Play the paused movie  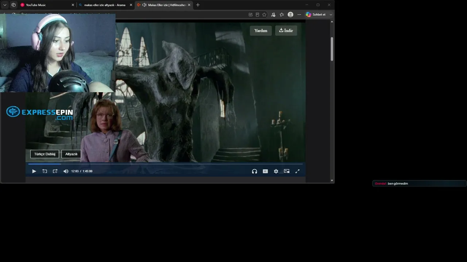tap(34, 171)
